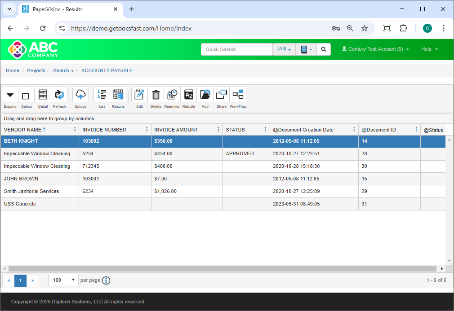Click the Rebuild toolbar icon
The height and width of the screenshot is (311, 454).
tap(189, 95)
